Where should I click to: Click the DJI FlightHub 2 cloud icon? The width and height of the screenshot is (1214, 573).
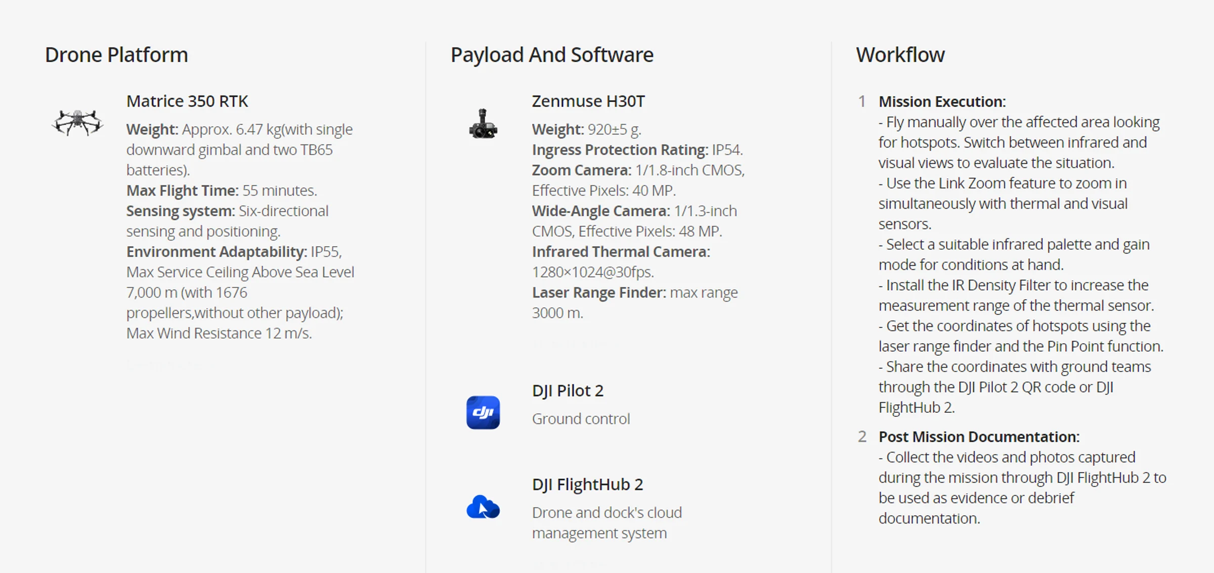[483, 507]
